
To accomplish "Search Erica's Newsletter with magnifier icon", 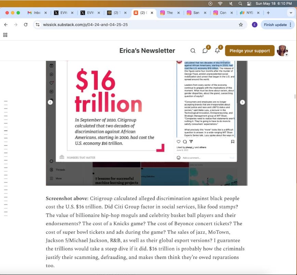I will click(193, 51).
